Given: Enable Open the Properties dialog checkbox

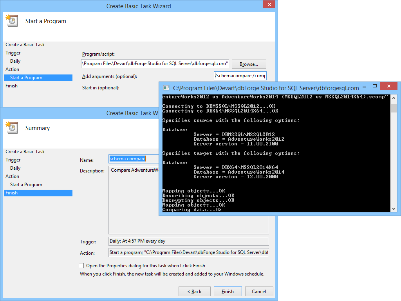Looking at the screenshot, I should tap(81, 265).
